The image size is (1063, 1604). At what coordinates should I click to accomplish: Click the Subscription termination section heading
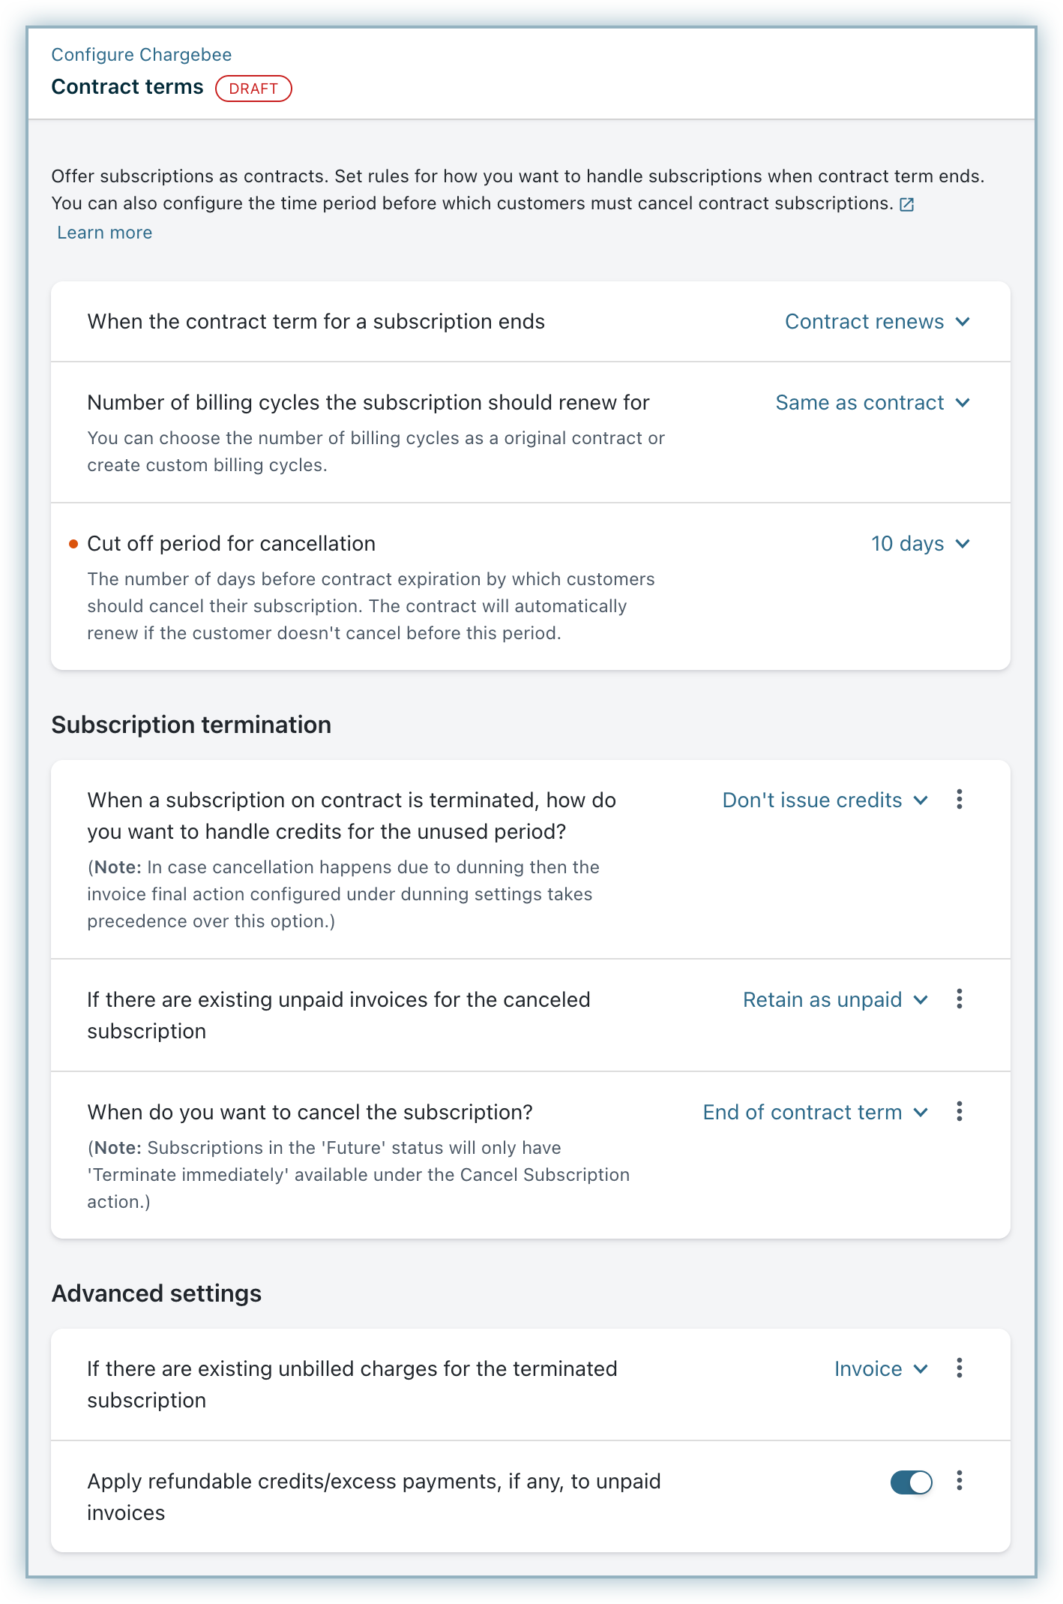(x=191, y=725)
